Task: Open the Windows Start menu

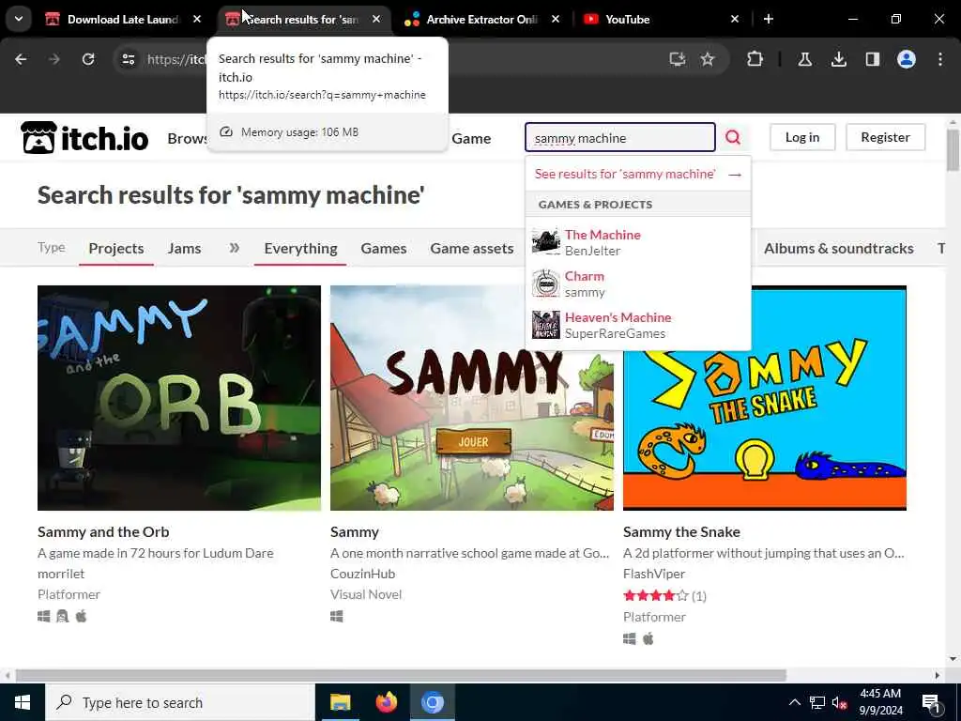Action: (x=23, y=702)
